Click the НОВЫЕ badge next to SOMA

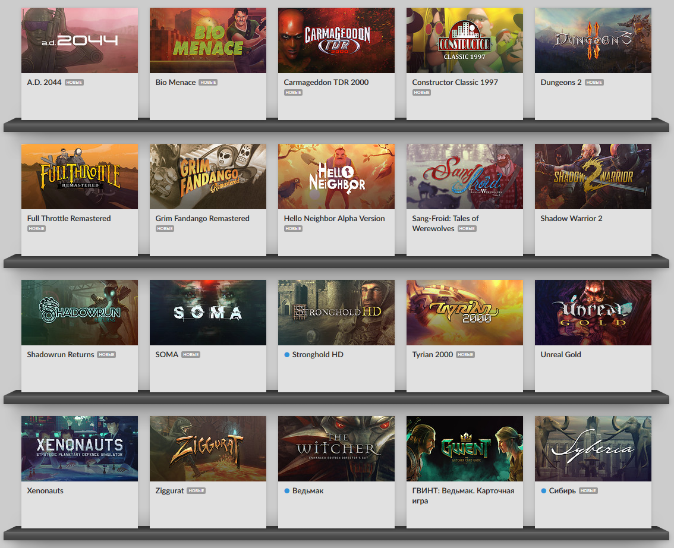coord(191,355)
